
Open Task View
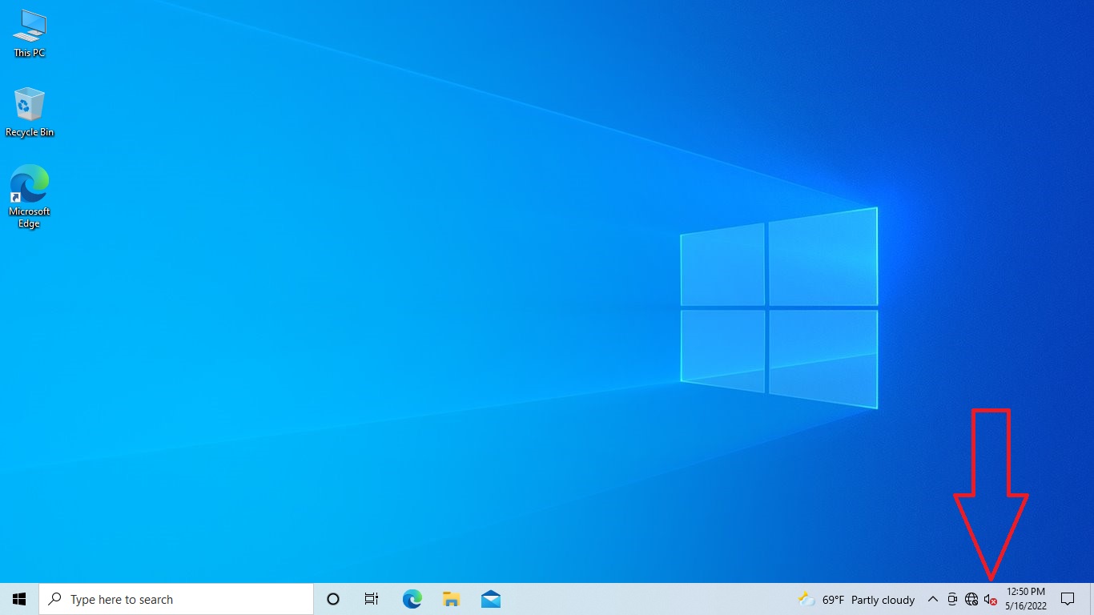coord(372,599)
